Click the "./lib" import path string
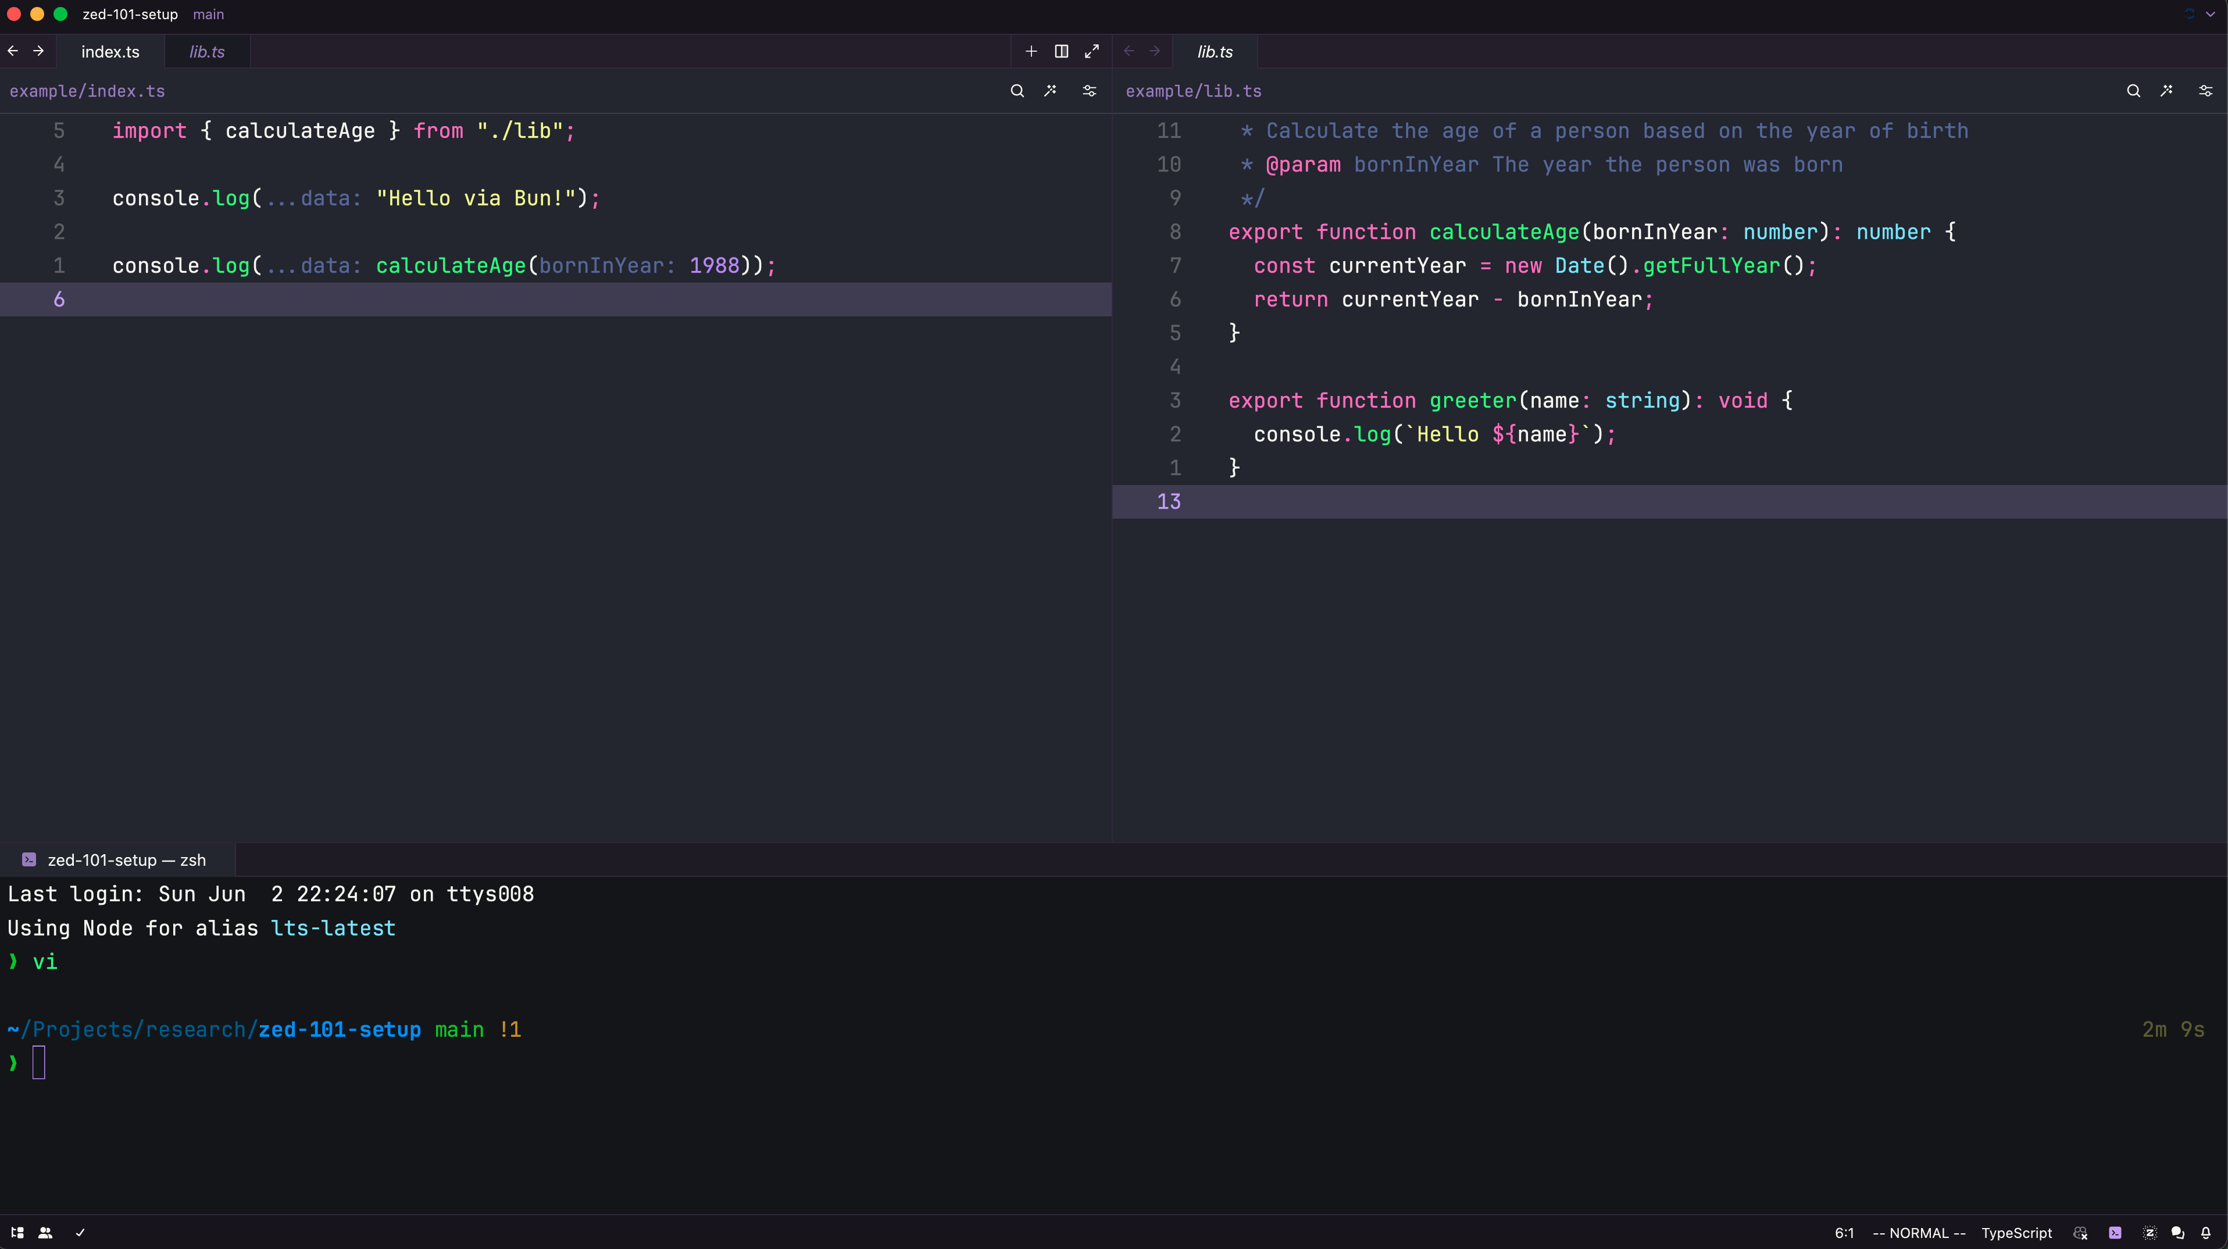 click(520, 131)
